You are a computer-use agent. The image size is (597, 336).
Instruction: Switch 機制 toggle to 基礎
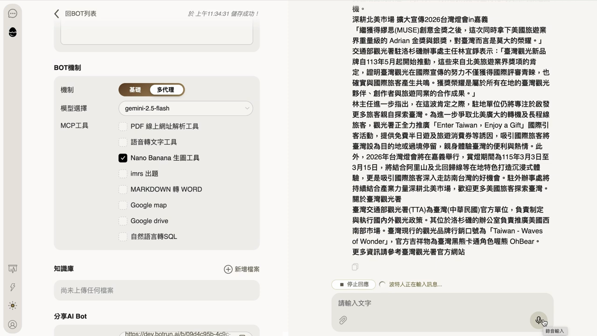coord(135,90)
